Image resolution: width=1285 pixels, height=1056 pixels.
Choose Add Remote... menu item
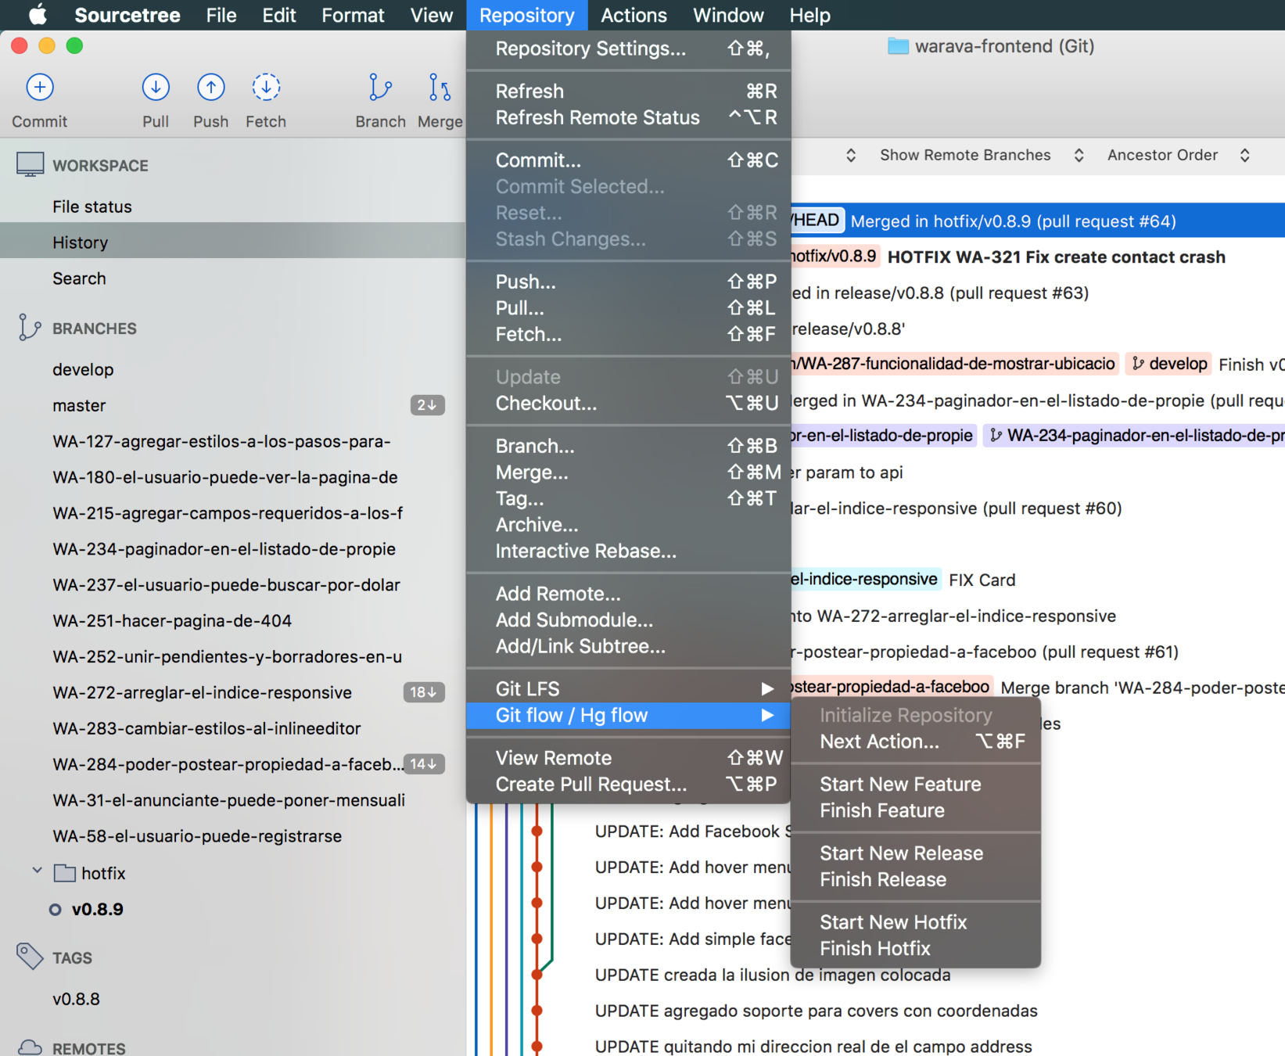pos(628,594)
